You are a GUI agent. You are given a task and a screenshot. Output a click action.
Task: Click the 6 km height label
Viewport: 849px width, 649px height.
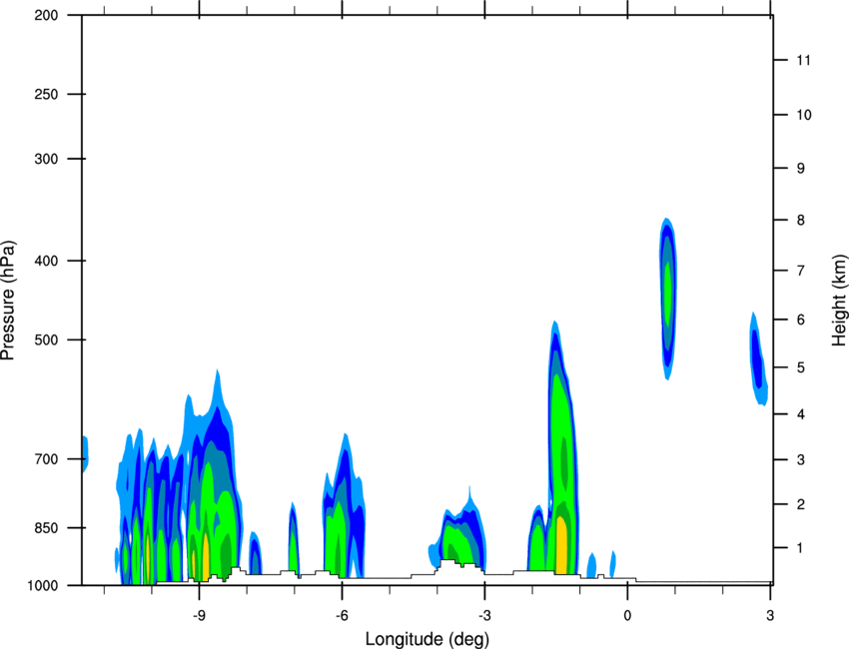[801, 320]
